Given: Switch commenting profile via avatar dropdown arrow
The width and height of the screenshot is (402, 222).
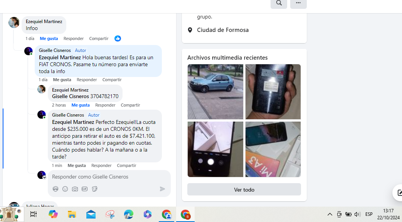Looking at the screenshot, I should tap(44, 177).
